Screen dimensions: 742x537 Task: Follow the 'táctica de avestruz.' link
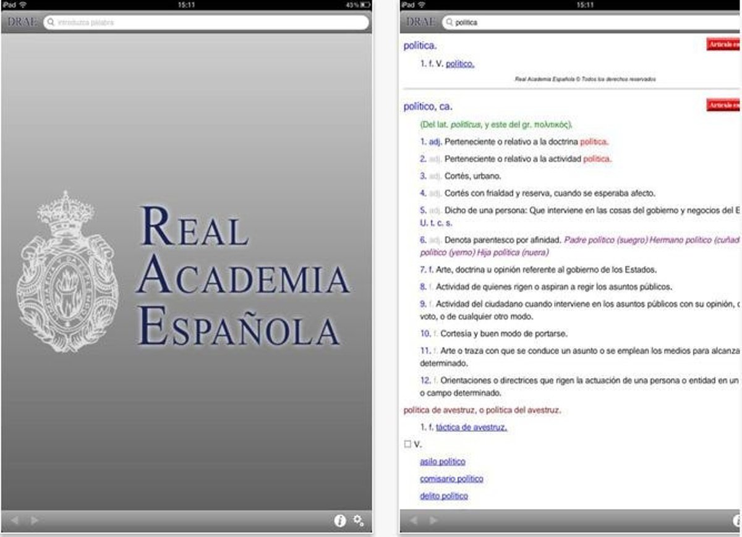click(x=471, y=427)
